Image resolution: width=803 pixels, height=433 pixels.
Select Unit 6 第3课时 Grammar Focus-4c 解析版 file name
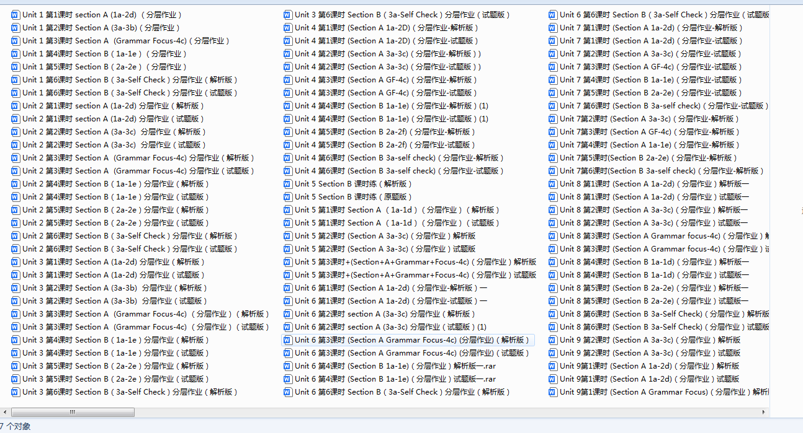pos(412,339)
